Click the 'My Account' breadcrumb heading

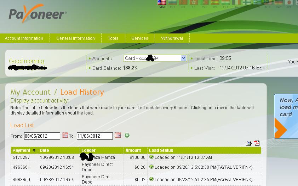coord(30,92)
